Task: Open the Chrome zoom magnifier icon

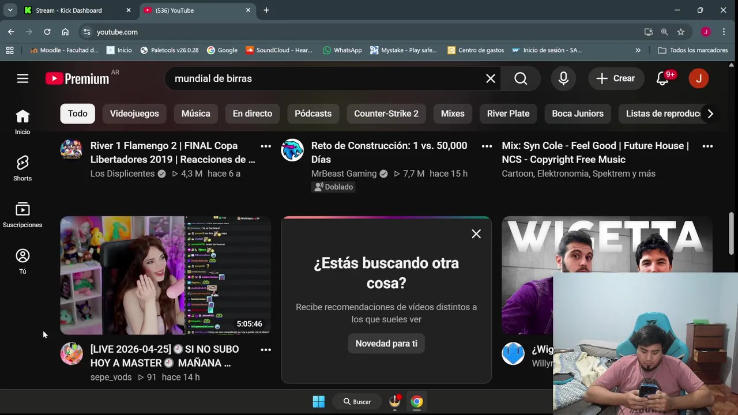Action: [665, 32]
